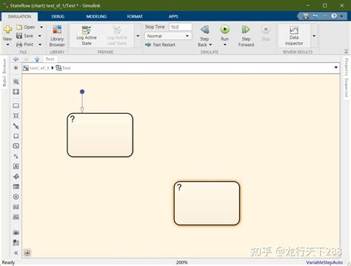
Task: Open the Model Browser side panel
Action: coord(4,72)
